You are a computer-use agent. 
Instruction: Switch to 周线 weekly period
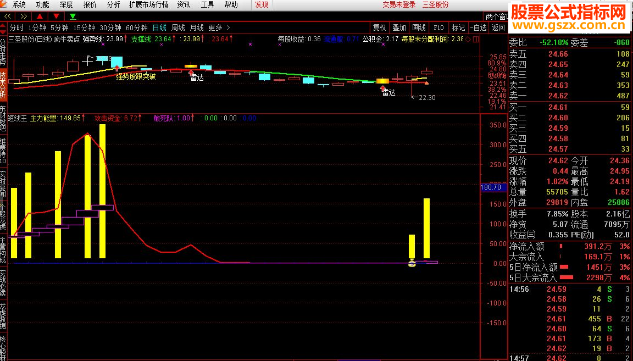[178, 28]
